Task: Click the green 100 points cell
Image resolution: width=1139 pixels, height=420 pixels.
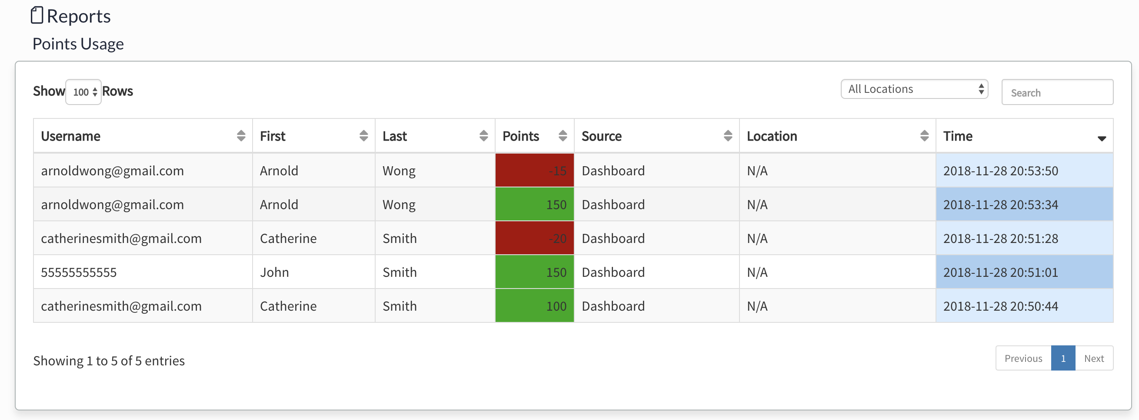Action: point(534,306)
